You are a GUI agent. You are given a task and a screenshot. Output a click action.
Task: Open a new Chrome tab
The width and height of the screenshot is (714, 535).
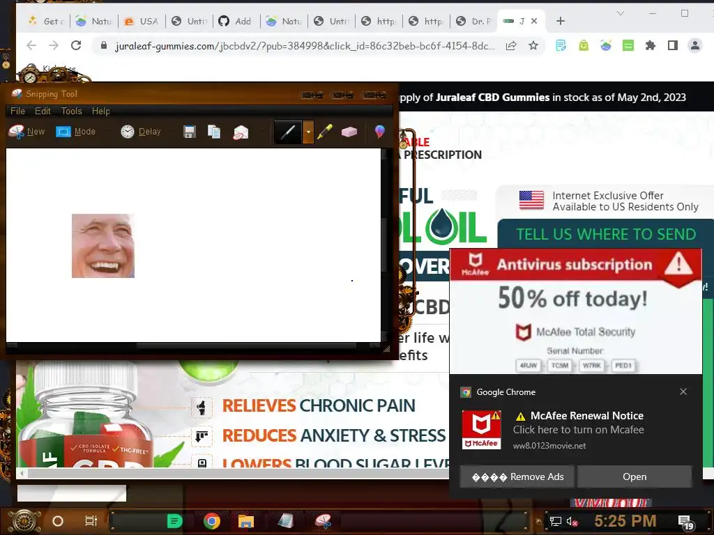point(561,21)
